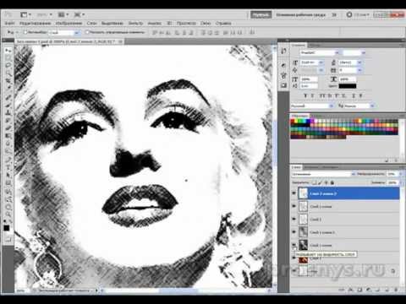Select the third layer thumbnail
This screenshot has height=304, width=406.
click(x=303, y=220)
